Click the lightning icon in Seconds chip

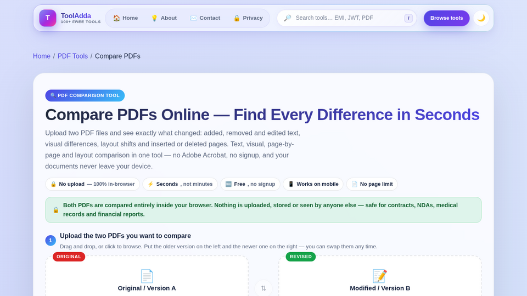click(150, 184)
